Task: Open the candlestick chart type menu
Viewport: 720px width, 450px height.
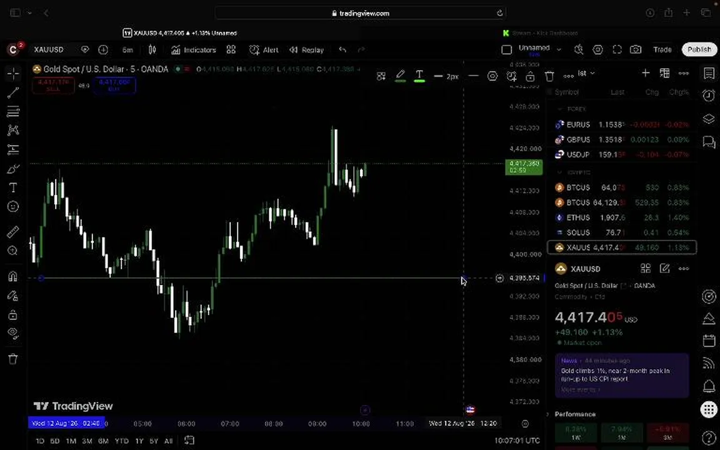Action: [x=152, y=49]
